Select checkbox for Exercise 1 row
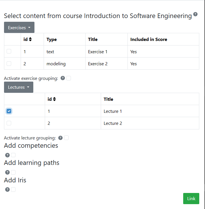 [x=9, y=52]
